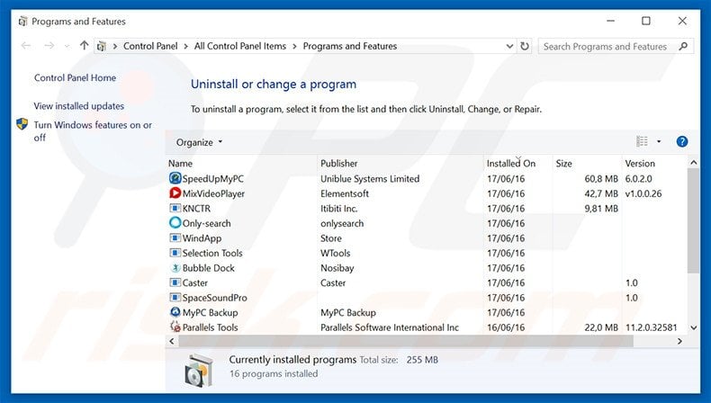Select the SpeedUpMyPC name text
Image resolution: width=711 pixels, height=403 pixels.
pyautogui.click(x=213, y=179)
